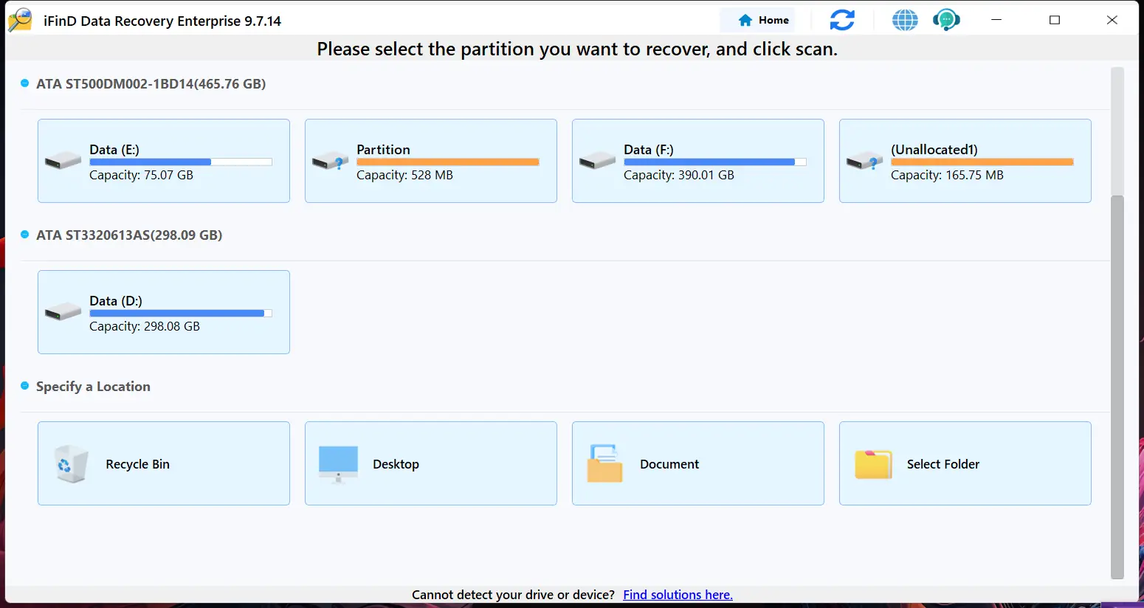Image resolution: width=1144 pixels, height=608 pixels.
Task: Click the Partition orange usage bar
Action: point(448,162)
